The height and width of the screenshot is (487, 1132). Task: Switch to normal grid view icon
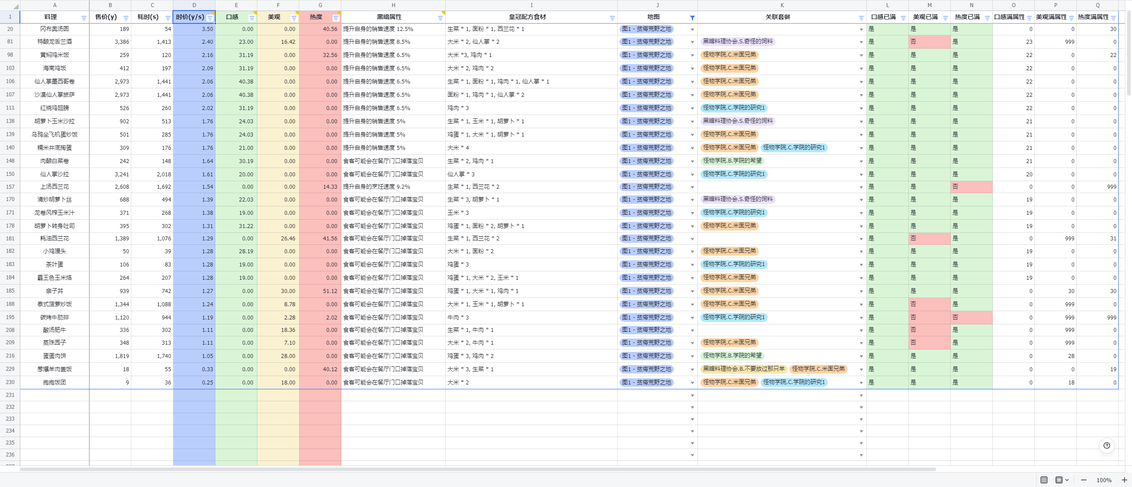[1044, 480]
